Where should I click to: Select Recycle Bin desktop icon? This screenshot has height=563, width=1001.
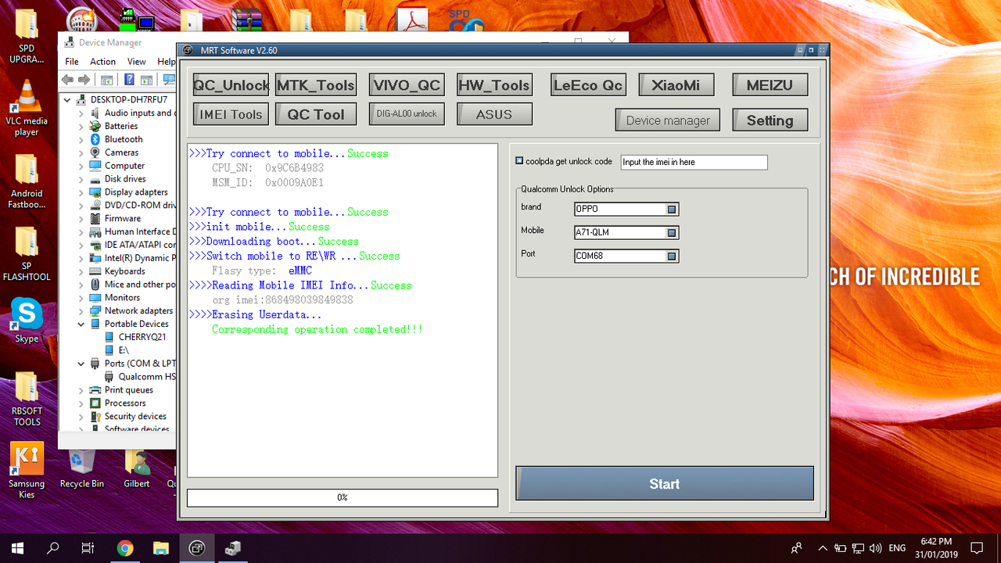pos(81,468)
